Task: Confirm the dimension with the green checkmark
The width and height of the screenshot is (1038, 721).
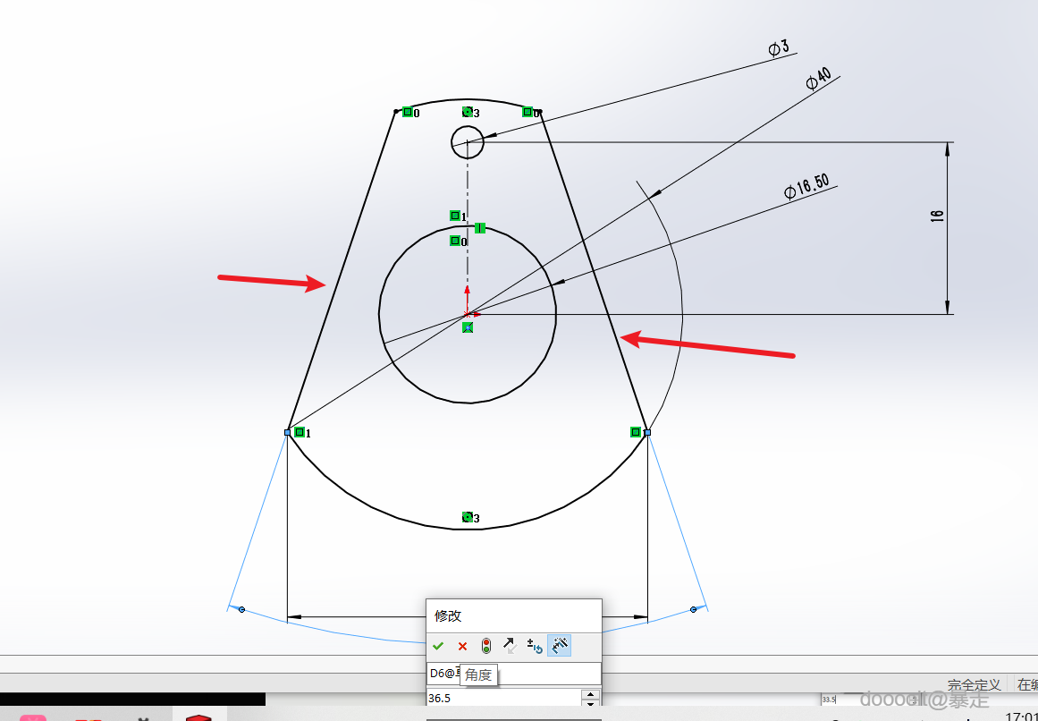Action: (437, 646)
